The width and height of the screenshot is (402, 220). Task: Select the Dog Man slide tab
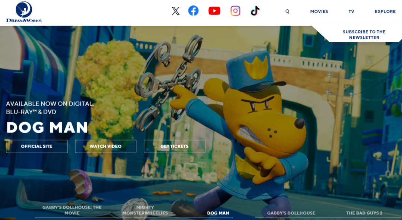pos(218,213)
